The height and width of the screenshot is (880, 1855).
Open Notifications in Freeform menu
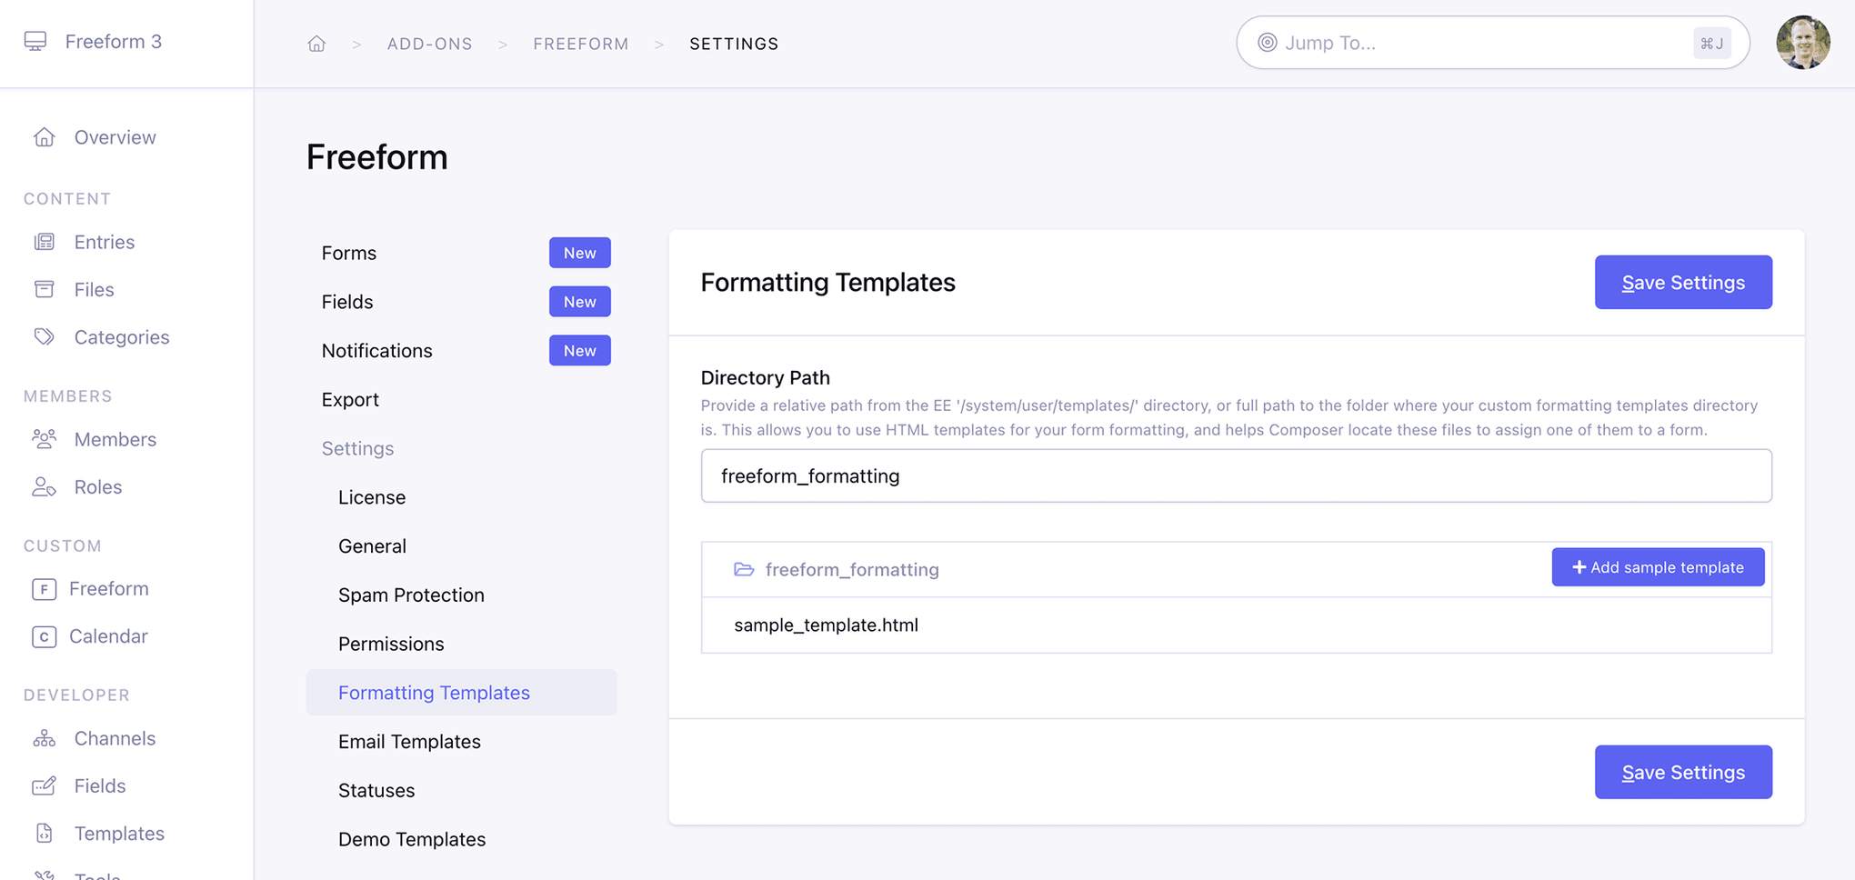(377, 351)
